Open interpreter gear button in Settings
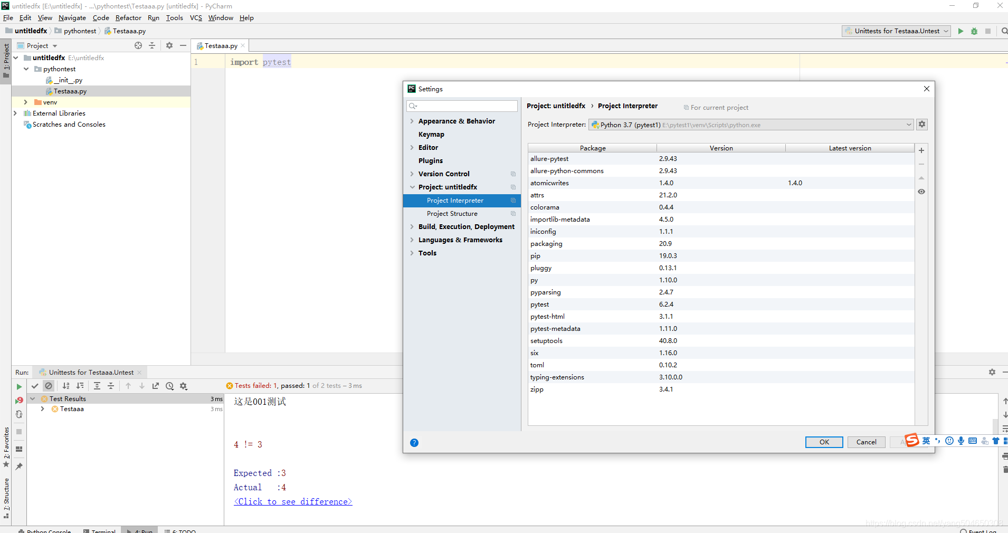Viewport: 1008px width, 533px height. [x=922, y=125]
